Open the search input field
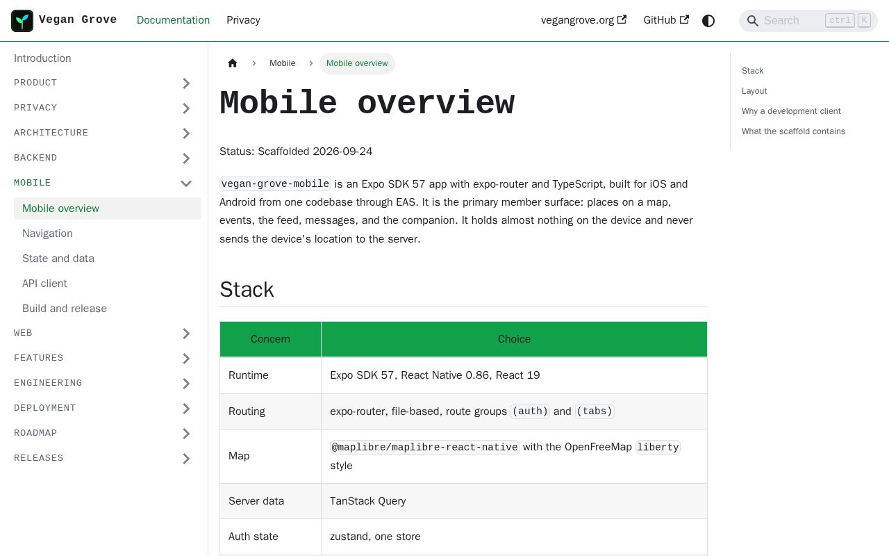Image resolution: width=889 pixels, height=556 pixels. 808,20
